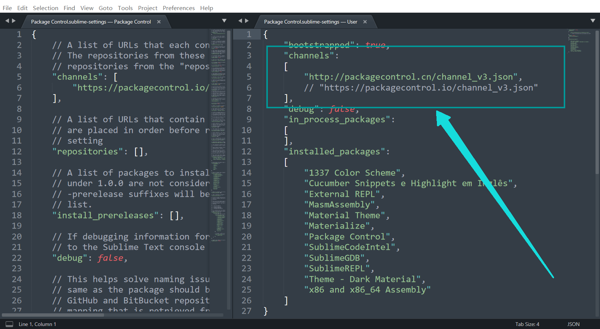The width and height of the screenshot is (600, 329).
Task: Open the right pane tab list dropdown
Action: click(593, 21)
